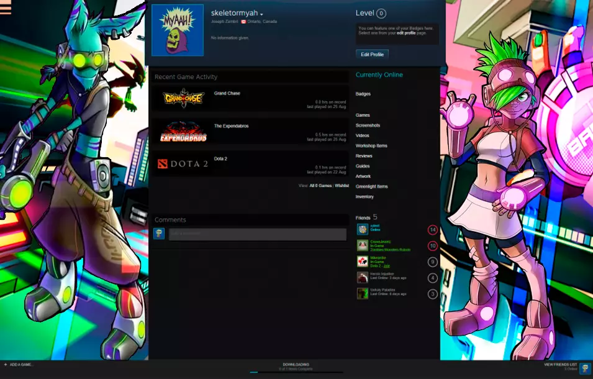Open the edit profile link in badges box
The width and height of the screenshot is (593, 379).
[x=406, y=33]
